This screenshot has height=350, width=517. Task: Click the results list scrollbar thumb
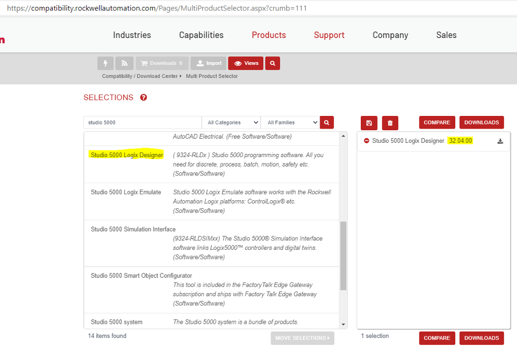pos(343,256)
